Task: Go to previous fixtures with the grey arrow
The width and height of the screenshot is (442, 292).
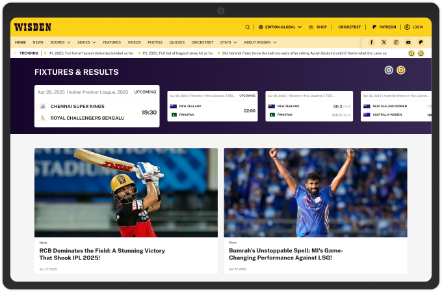Action: (x=389, y=70)
